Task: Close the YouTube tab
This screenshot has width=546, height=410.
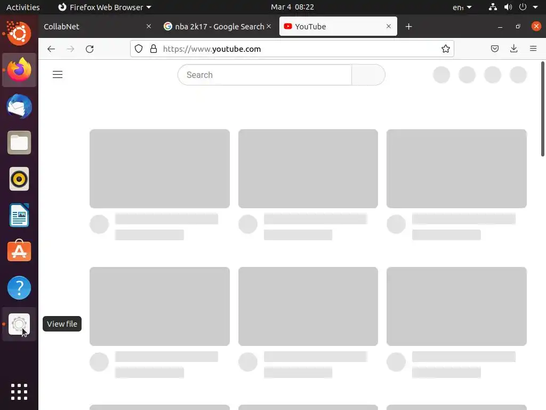Action: 389,26
